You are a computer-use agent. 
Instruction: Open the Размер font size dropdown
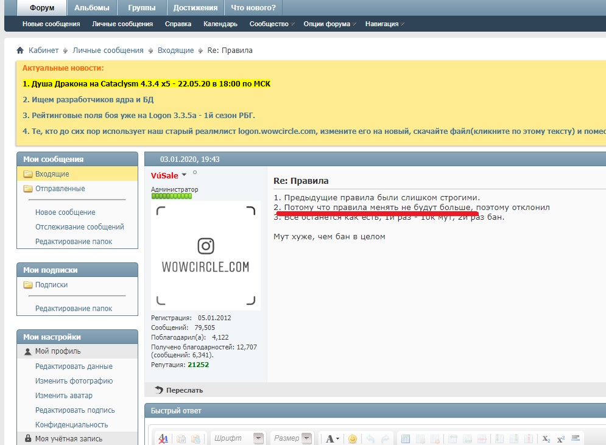(306, 438)
